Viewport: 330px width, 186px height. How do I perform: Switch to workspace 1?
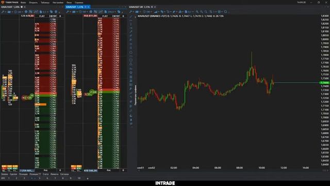click(x=9, y=178)
